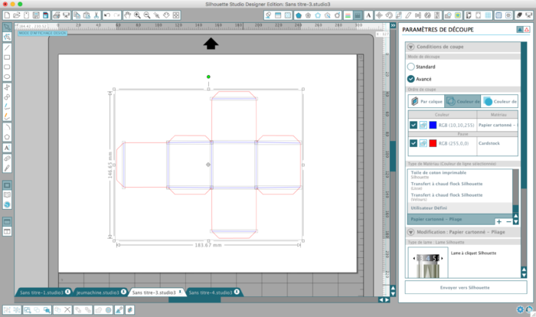
Task: Uncheck the RGB (10,10,255) color row
Action: pos(413,125)
